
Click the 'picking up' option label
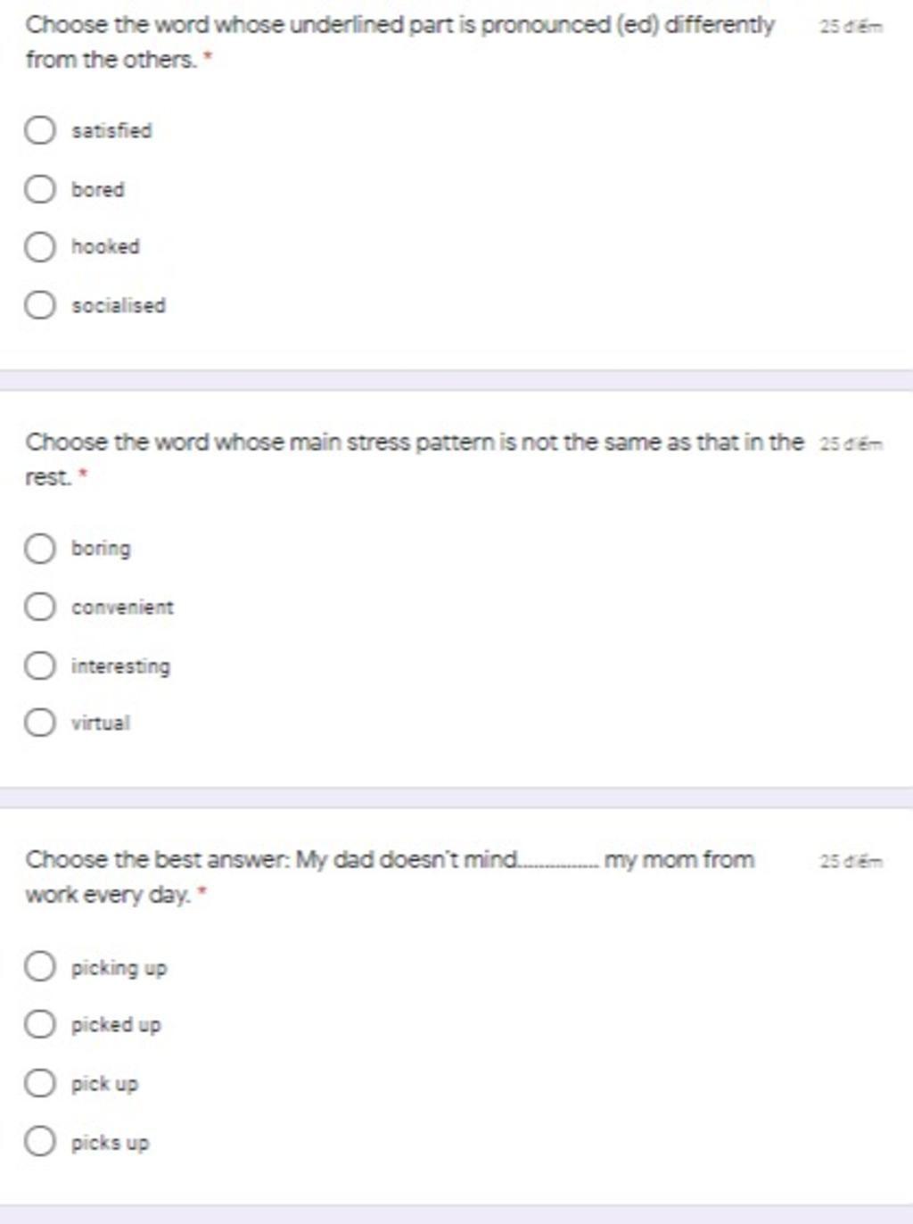(x=119, y=968)
